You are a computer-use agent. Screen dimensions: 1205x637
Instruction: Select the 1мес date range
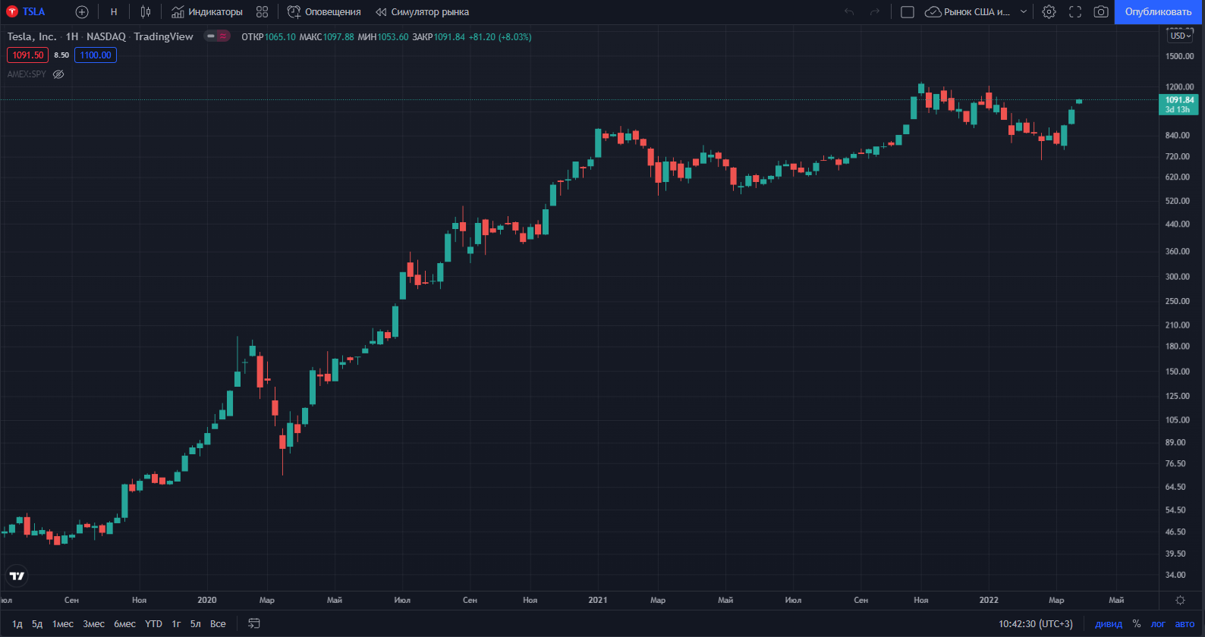pyautogui.click(x=63, y=624)
